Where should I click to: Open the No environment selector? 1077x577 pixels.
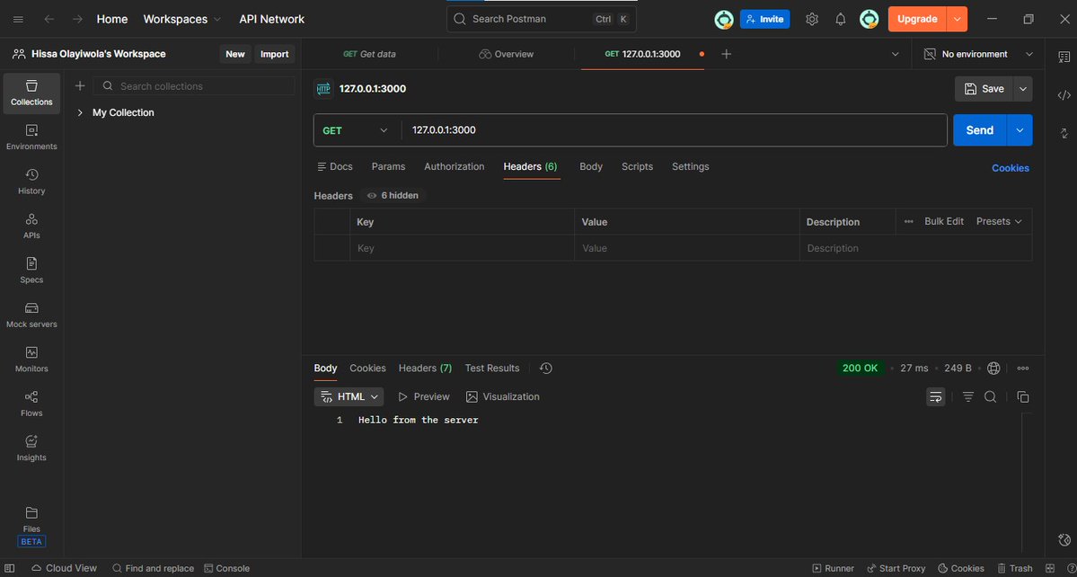point(978,54)
